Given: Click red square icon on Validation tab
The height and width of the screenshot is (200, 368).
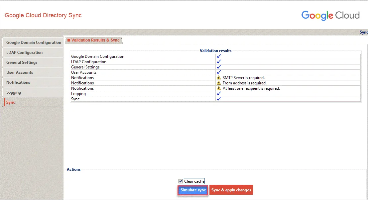Looking at the screenshot, I should tap(69, 40).
